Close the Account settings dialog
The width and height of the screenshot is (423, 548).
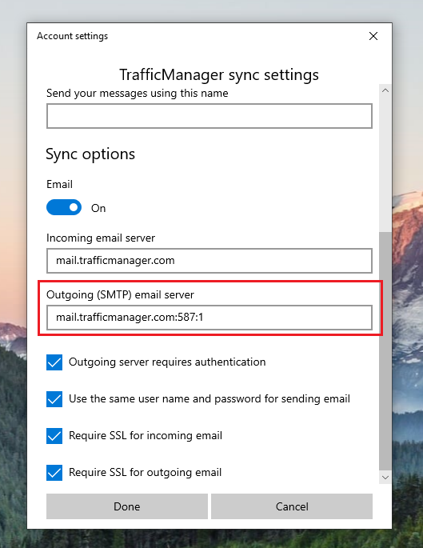(373, 36)
